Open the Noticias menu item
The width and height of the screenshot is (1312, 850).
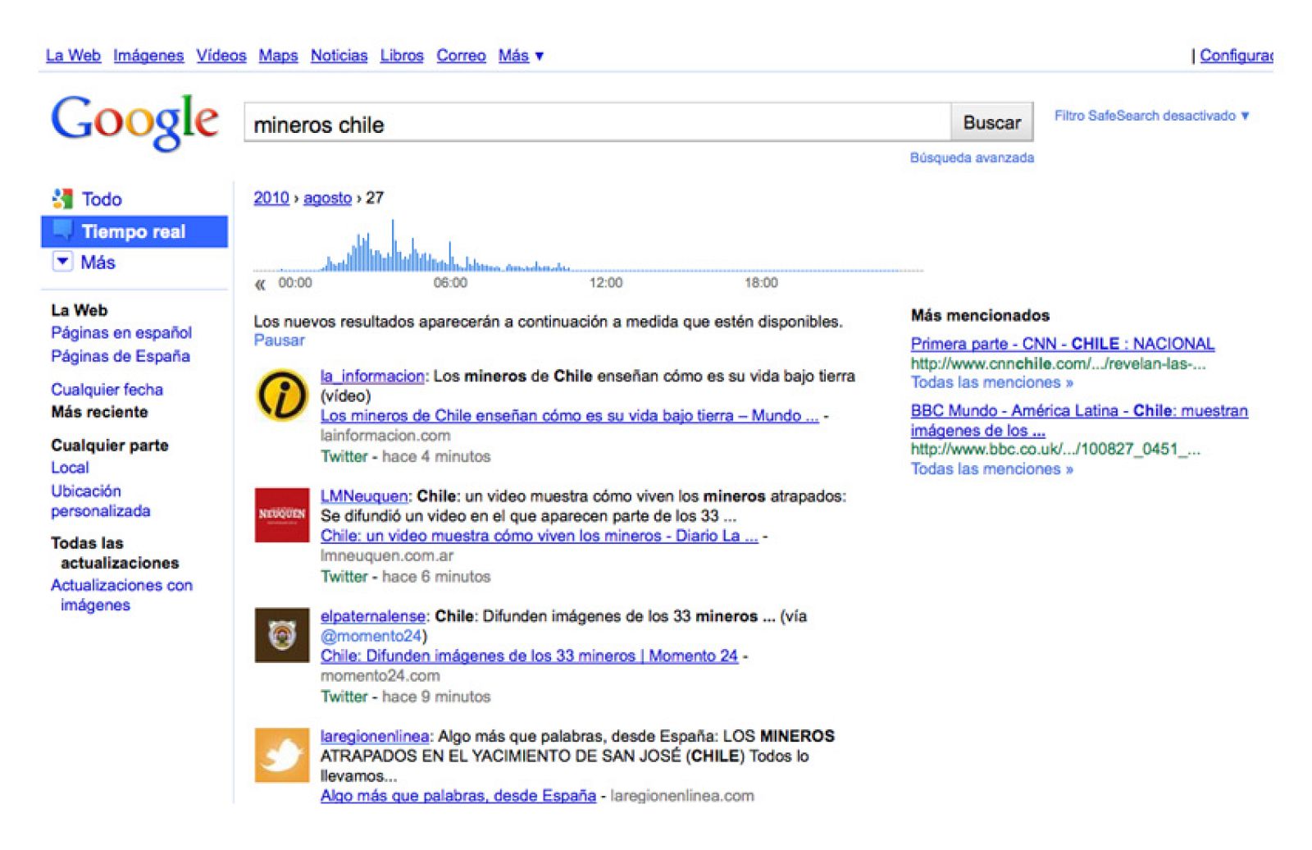coord(339,56)
